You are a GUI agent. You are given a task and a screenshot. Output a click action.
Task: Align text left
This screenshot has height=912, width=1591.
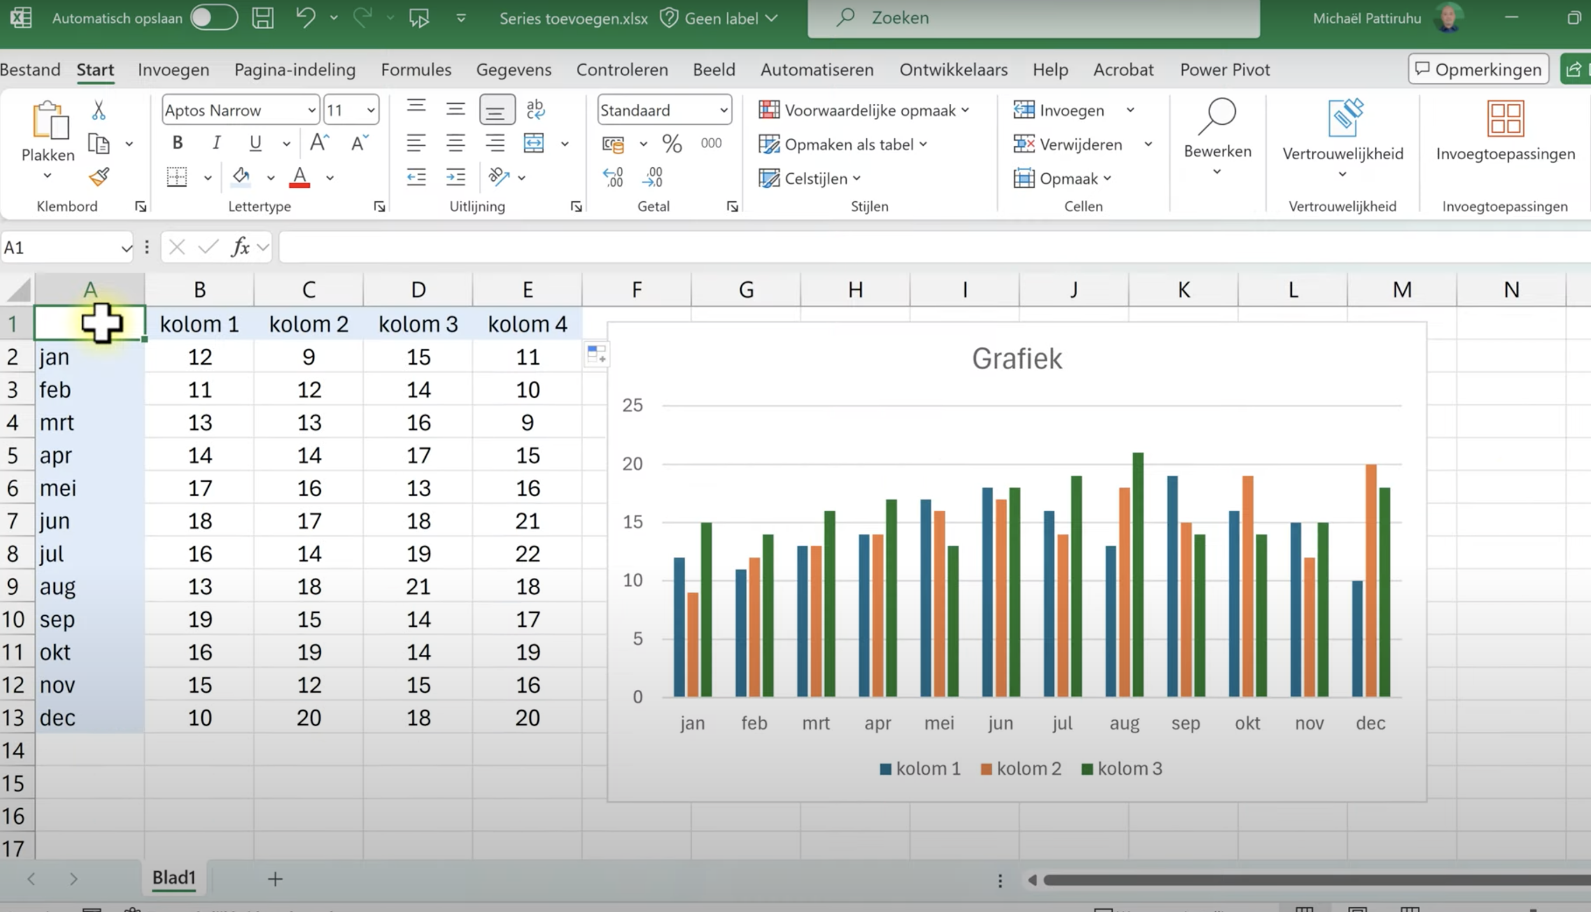[416, 143]
